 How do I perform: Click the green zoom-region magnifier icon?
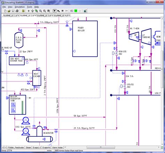[37, 11]
